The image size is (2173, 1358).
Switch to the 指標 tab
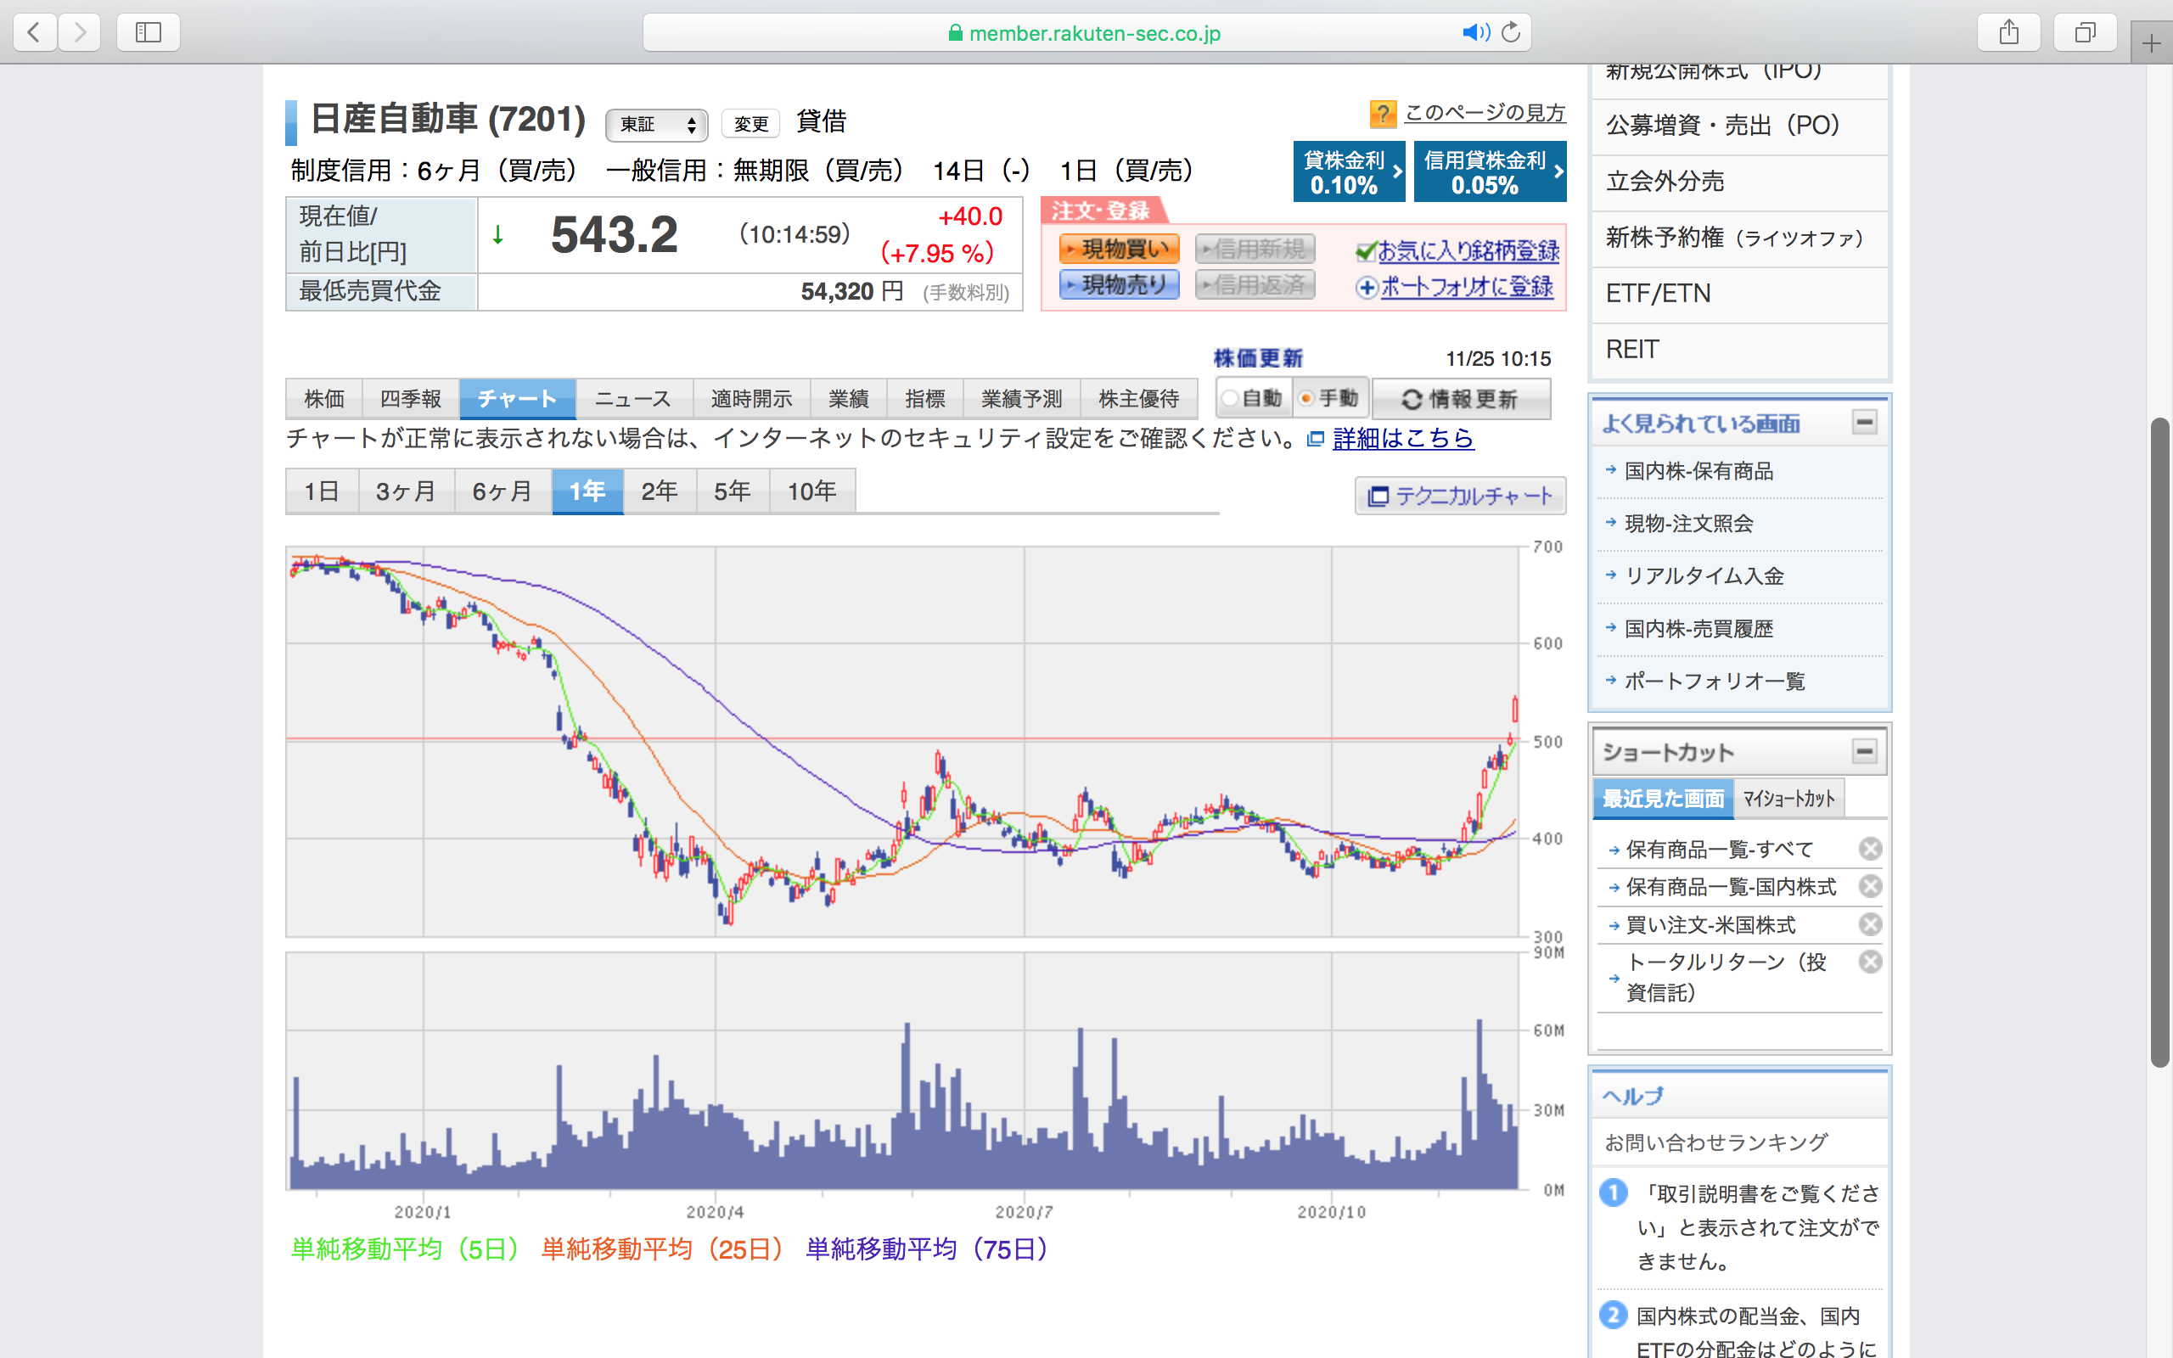click(925, 399)
